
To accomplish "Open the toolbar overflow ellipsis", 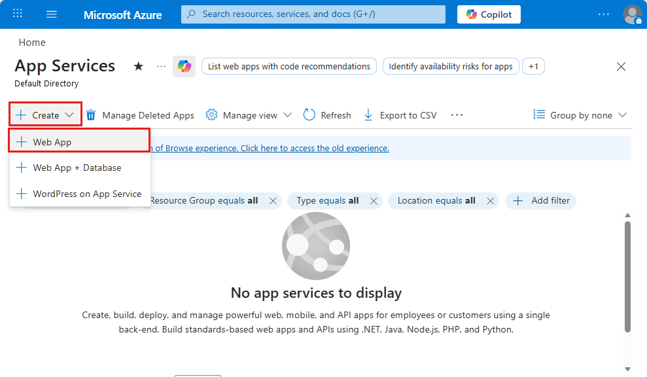I will 457,115.
